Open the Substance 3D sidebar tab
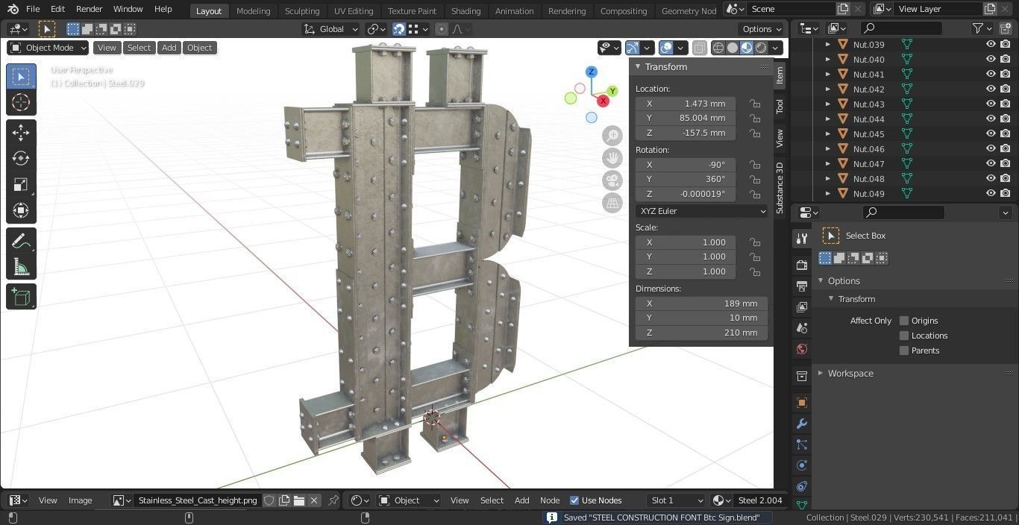The image size is (1019, 525). tap(780, 188)
